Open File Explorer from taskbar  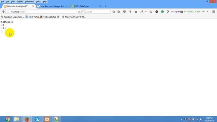tap(17, 119)
